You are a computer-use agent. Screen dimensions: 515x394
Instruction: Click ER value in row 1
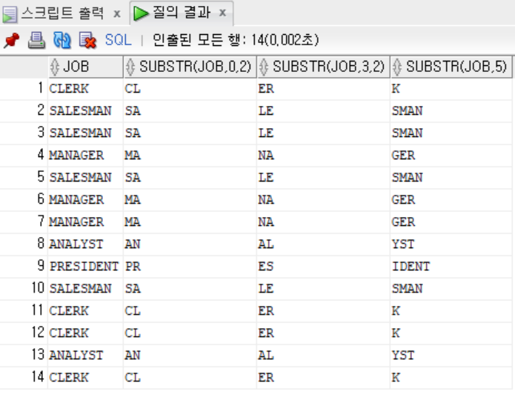tap(266, 89)
